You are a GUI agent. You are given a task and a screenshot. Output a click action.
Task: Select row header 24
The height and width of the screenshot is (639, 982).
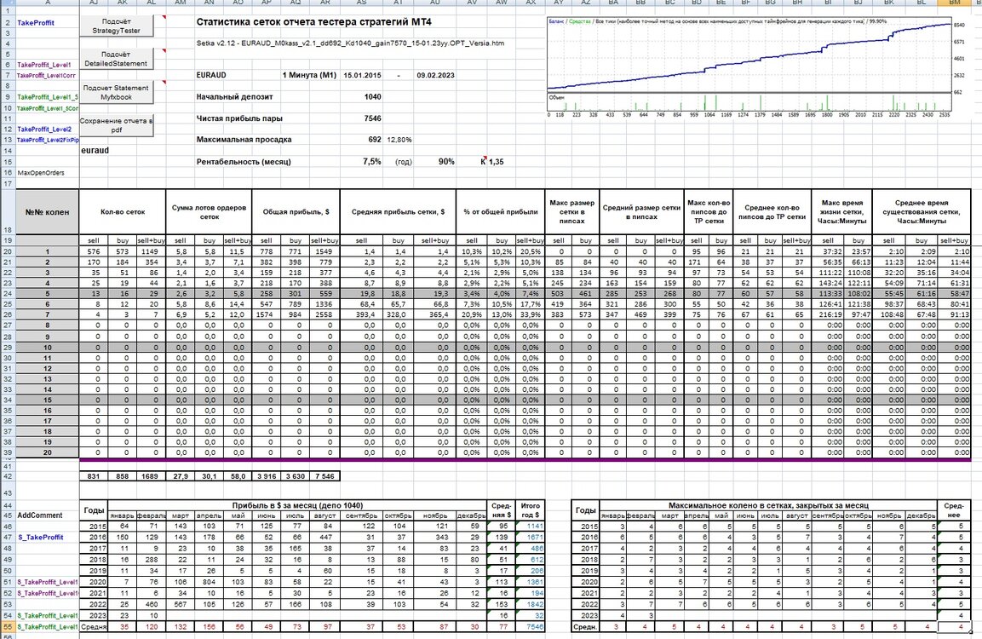(8, 293)
